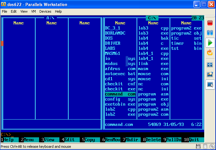Click the A:\ panel title
216x150 pixels.
[51, 18]
